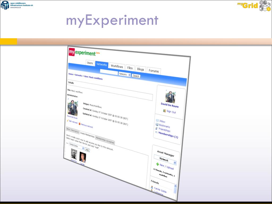Image resolution: width=272 pixels, height=204 pixels.
Task: Go to the Blogs tab
Action: pos(141,69)
